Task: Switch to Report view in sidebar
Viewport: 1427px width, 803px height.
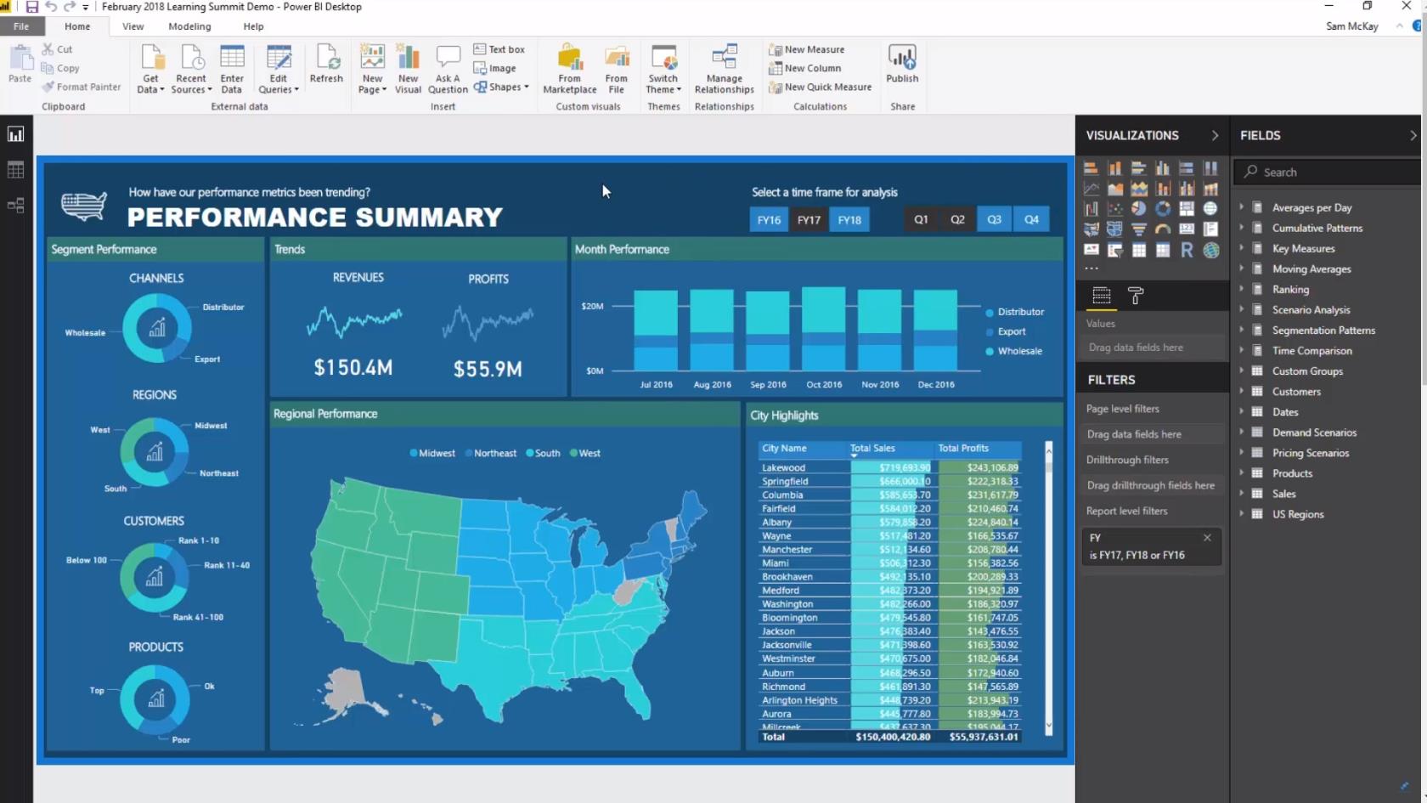Action: pos(15,134)
